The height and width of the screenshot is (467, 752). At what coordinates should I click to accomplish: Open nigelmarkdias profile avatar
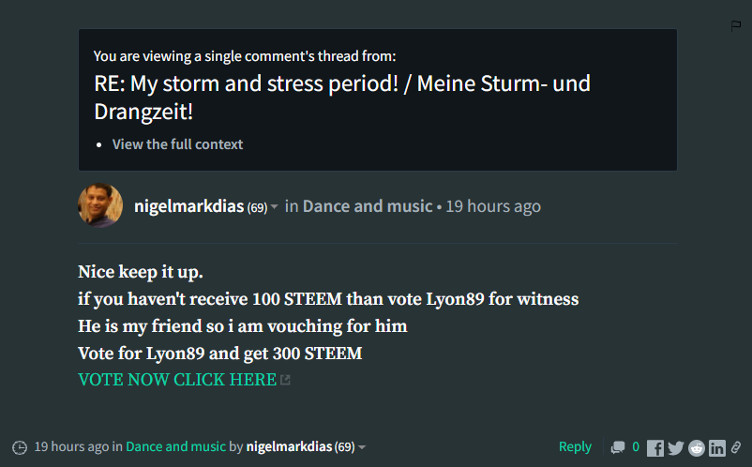[x=100, y=205]
